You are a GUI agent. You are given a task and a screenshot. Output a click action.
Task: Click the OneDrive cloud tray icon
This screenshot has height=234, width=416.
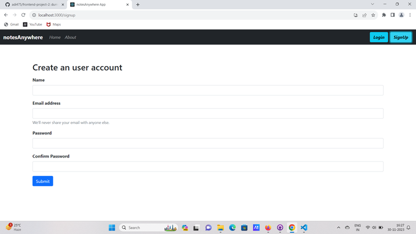(x=347, y=228)
